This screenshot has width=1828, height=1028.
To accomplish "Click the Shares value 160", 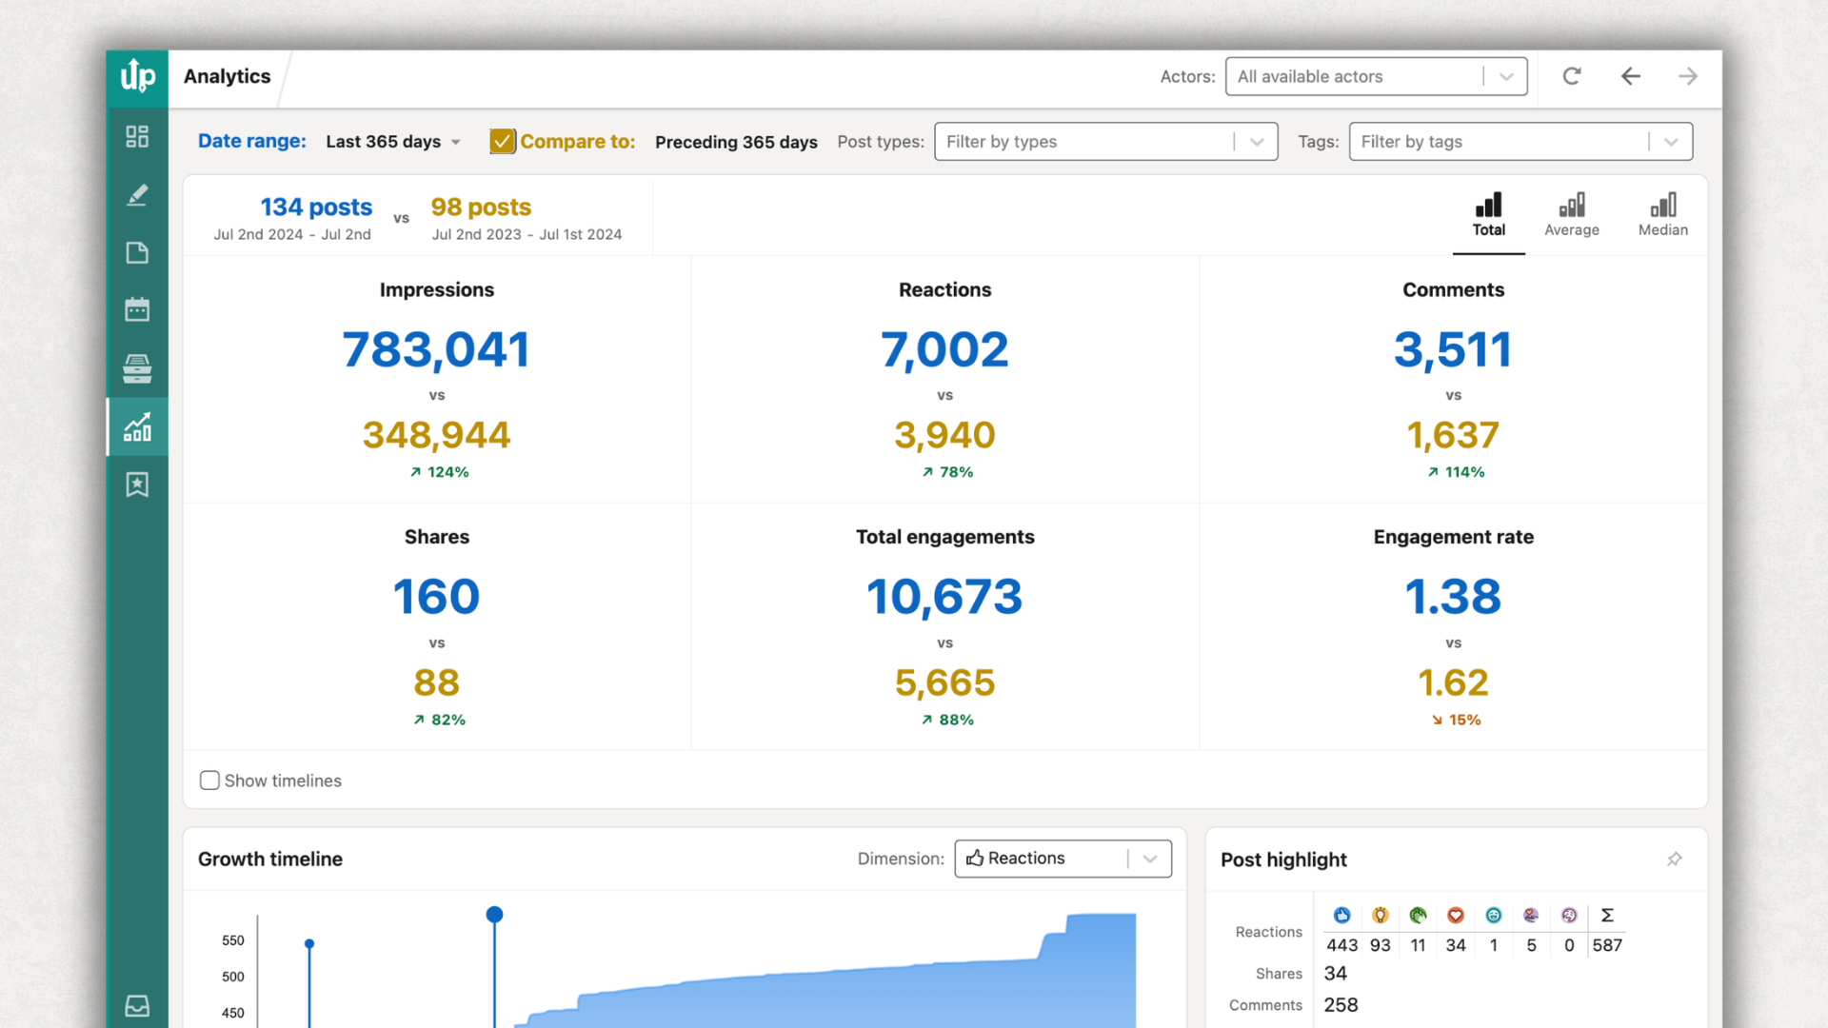I will tap(436, 597).
